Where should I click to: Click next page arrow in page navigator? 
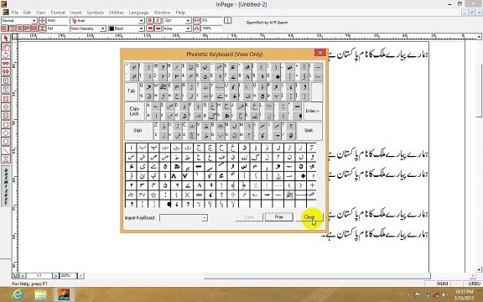(x=55, y=275)
